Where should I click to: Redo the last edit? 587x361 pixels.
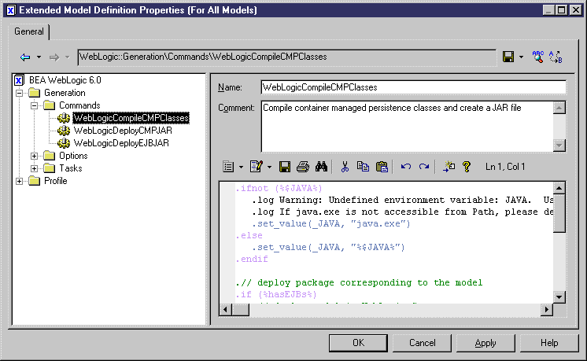point(424,167)
